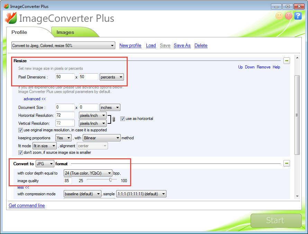
Task: Click the title bar app icon
Action: tap(6, 6)
